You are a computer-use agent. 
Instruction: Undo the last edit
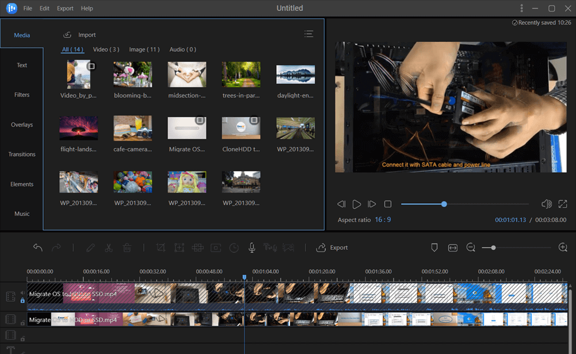point(37,248)
